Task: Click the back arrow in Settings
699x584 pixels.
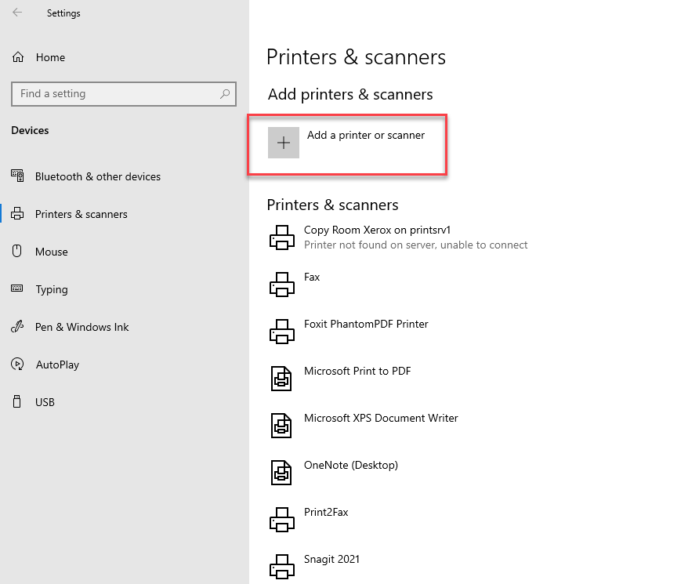Action: (17, 13)
